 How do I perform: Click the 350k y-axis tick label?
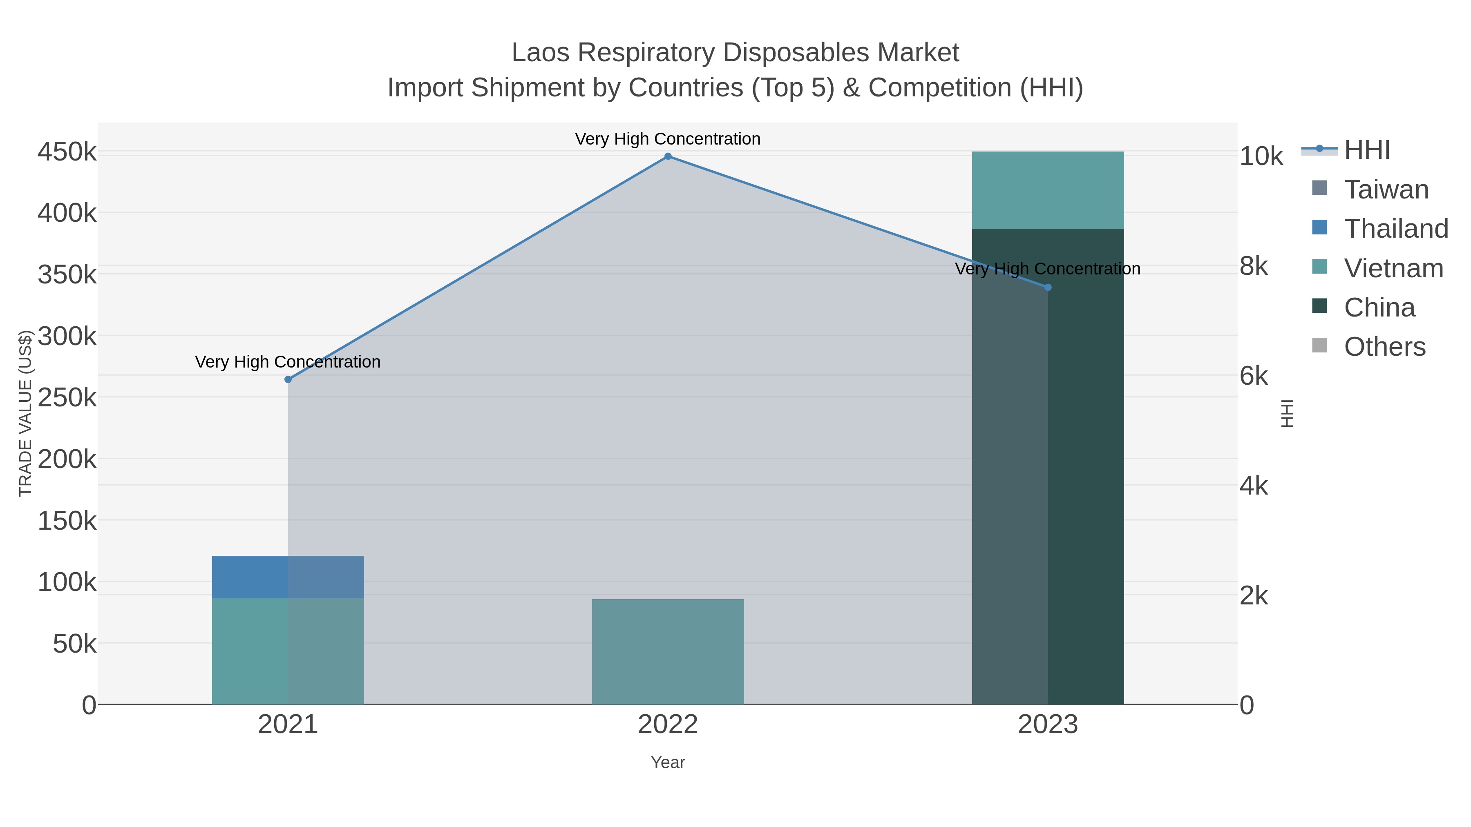[67, 275]
